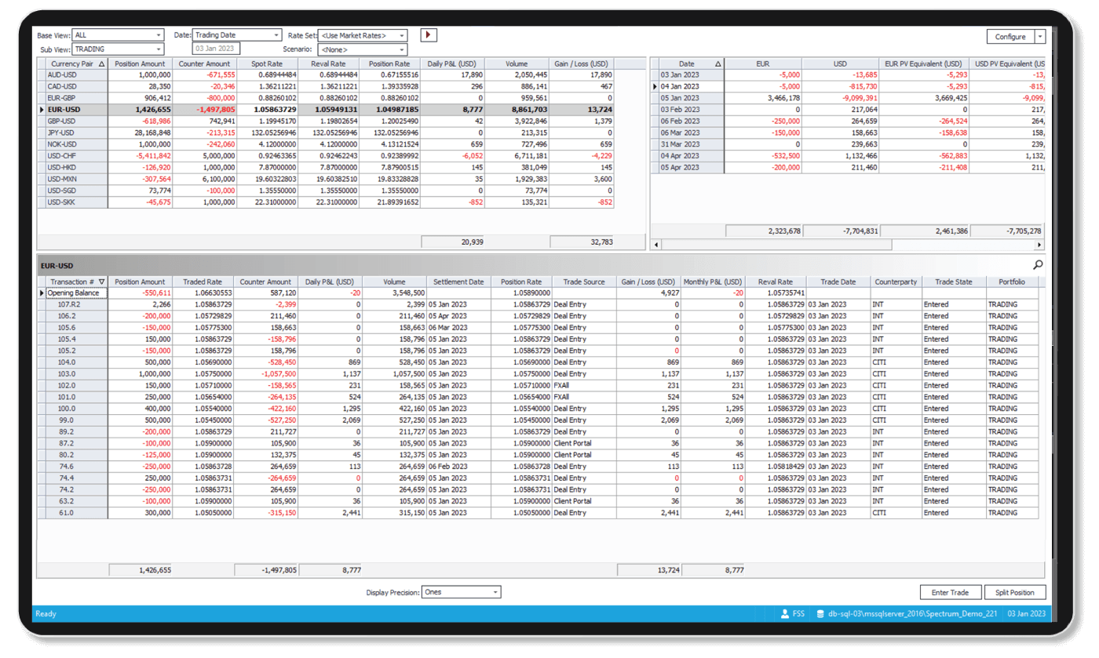Select the 31 Mar 2023 row in right panel
The image size is (1099, 658).
click(x=849, y=144)
